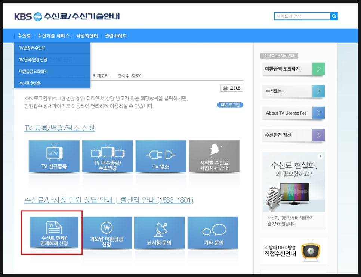Screen dimensions: 361x277
Task: Open the TV 말소 plug tile
Action: pyautogui.click(x=161, y=156)
